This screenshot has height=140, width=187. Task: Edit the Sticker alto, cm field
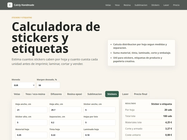click(x=31, y=122)
